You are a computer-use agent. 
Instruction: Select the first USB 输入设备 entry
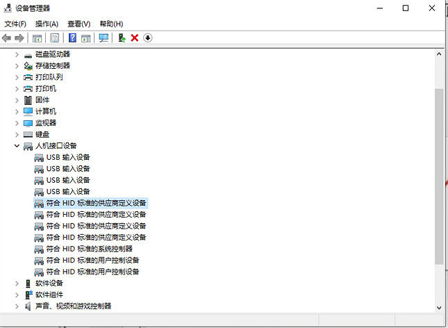coord(68,157)
